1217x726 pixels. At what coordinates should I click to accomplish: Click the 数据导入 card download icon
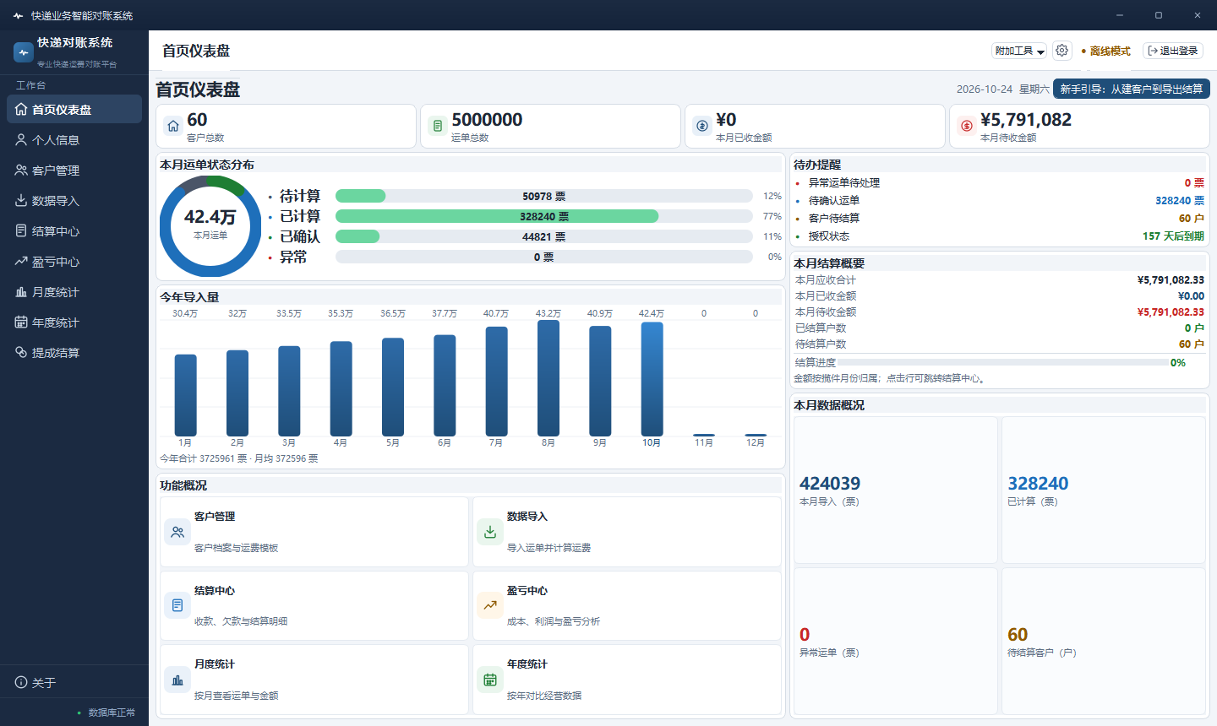[490, 532]
